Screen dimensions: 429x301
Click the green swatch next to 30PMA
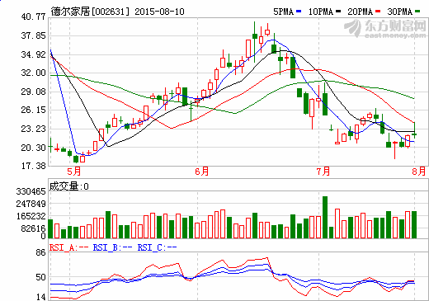coord(417,12)
